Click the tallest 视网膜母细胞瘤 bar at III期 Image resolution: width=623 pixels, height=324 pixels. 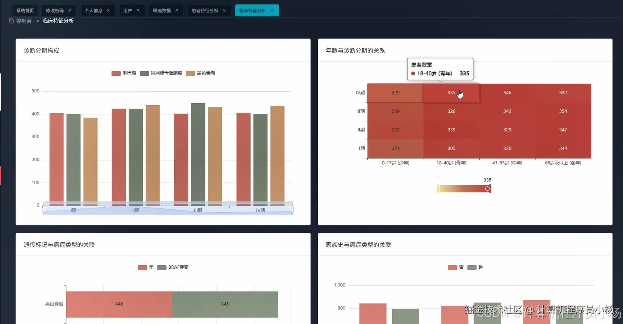click(198, 154)
